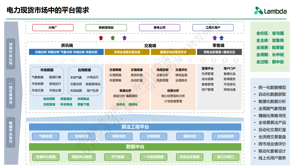Screen dimensions: 292x168
Task: Click the red upward arrow
Action: point(101,38)
